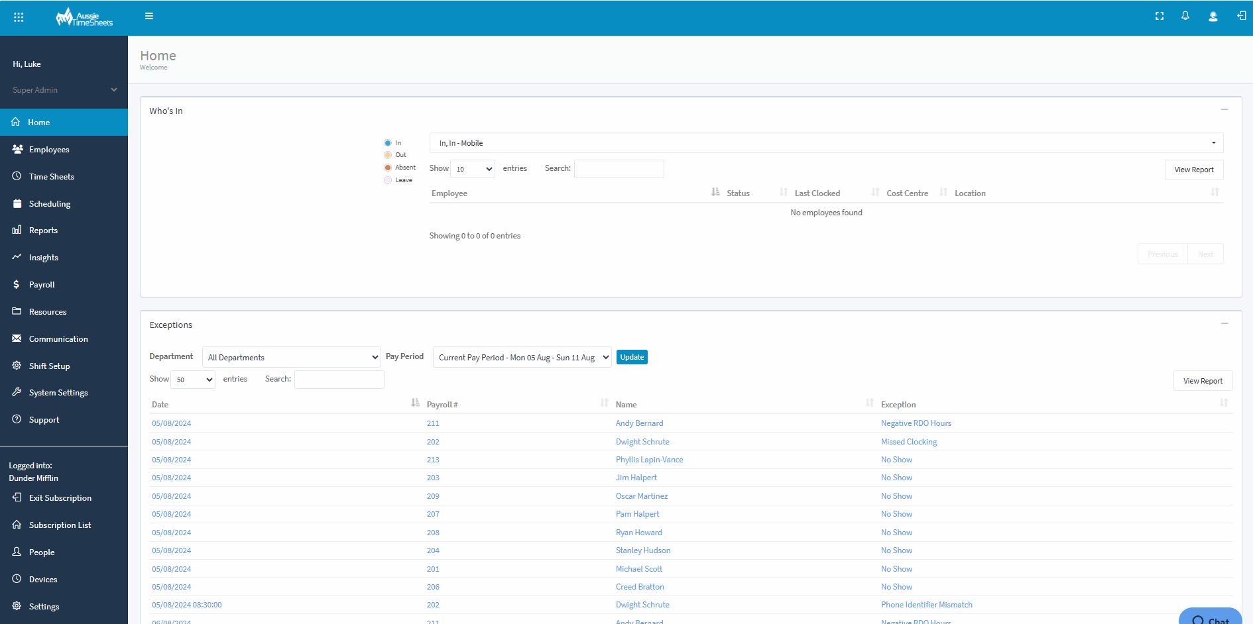1253x624 pixels.
Task: Open Dwight Schrute's Missed Clocking exception
Action: point(909,441)
